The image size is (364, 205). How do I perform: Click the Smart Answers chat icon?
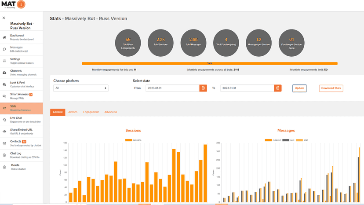[4, 96]
